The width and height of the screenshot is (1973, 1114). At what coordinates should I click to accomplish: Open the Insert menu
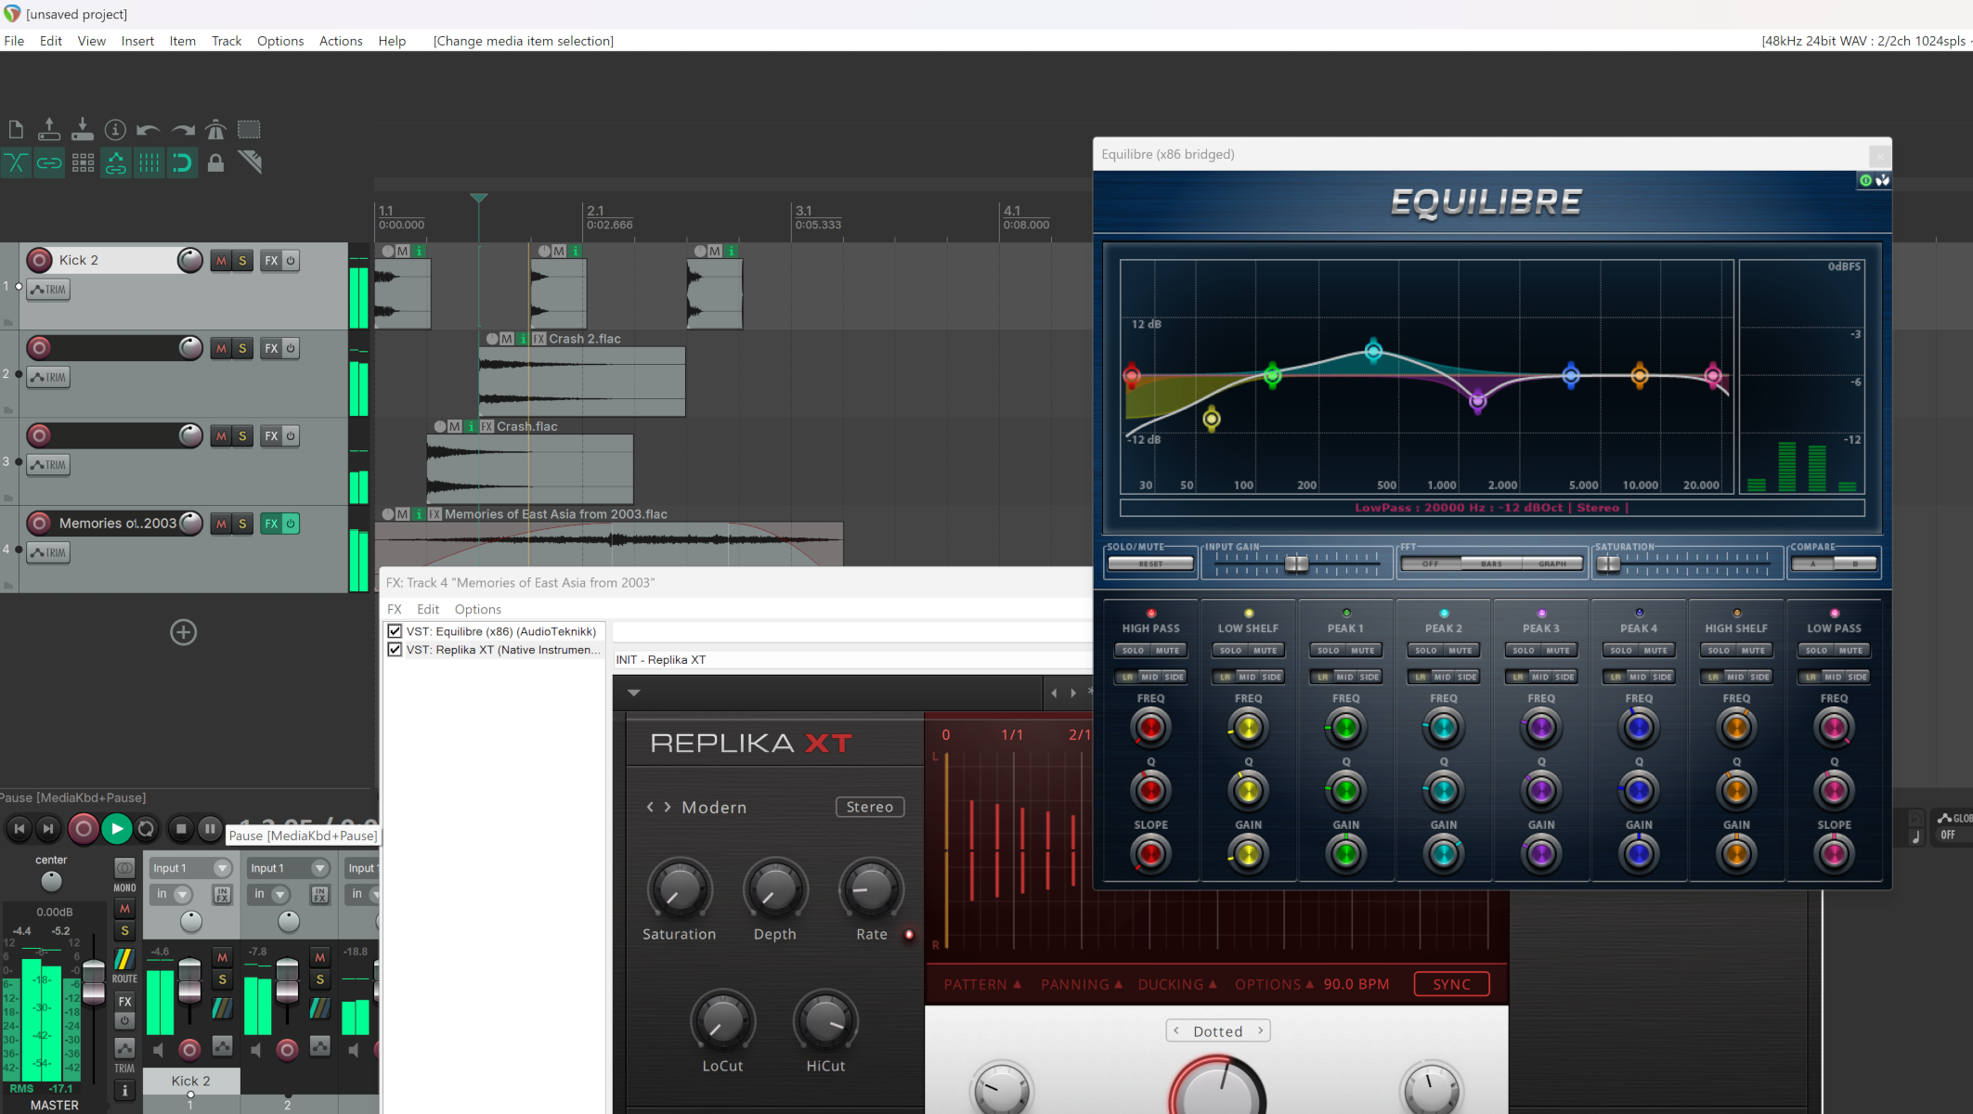(137, 41)
